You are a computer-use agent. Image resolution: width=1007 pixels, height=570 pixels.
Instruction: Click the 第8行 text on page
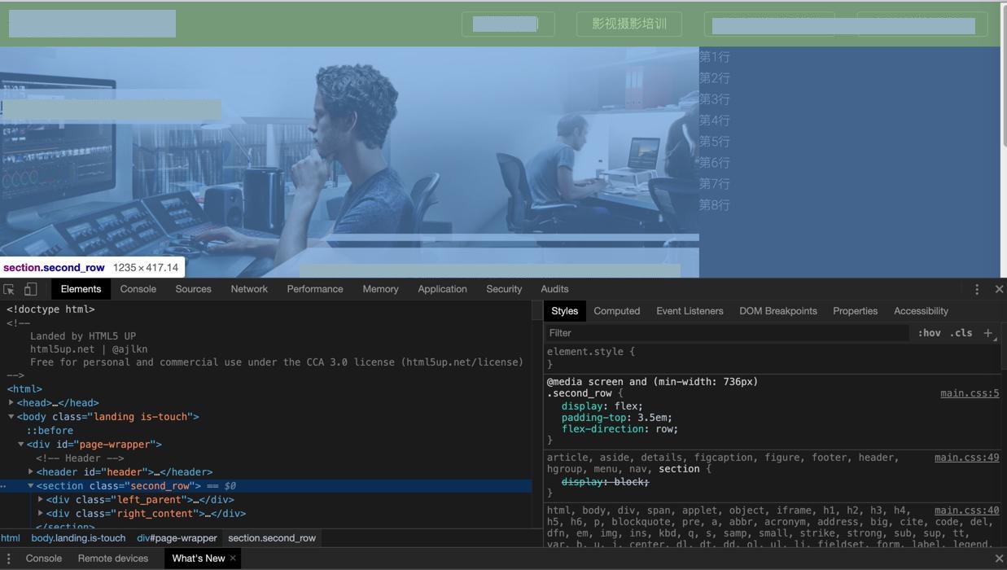(x=714, y=205)
